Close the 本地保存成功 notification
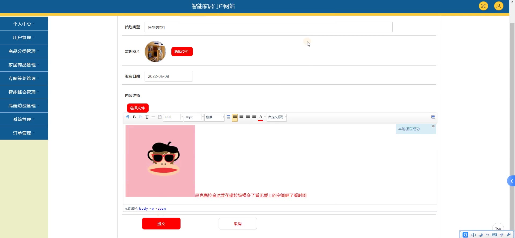The height and width of the screenshot is (238, 515). [x=433, y=126]
